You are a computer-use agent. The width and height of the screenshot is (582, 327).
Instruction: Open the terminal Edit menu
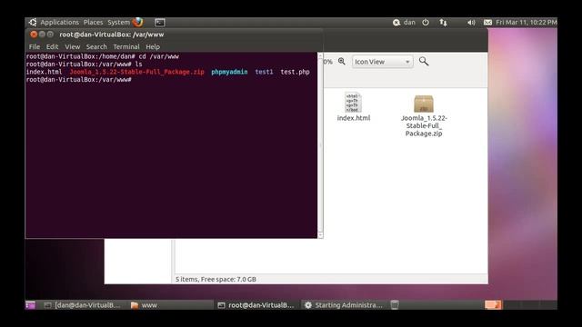pos(52,46)
